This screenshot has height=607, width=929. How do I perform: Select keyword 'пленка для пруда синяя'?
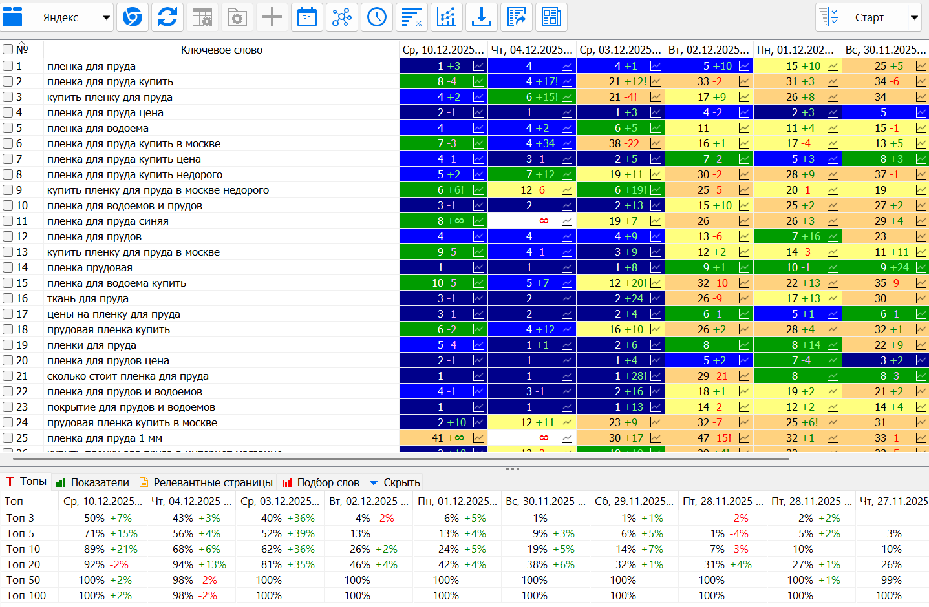point(108,221)
